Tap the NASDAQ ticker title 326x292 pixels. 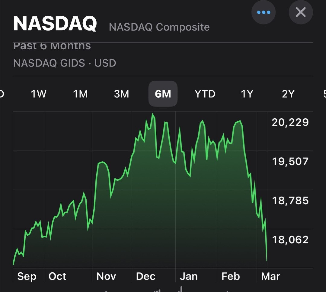click(x=55, y=24)
